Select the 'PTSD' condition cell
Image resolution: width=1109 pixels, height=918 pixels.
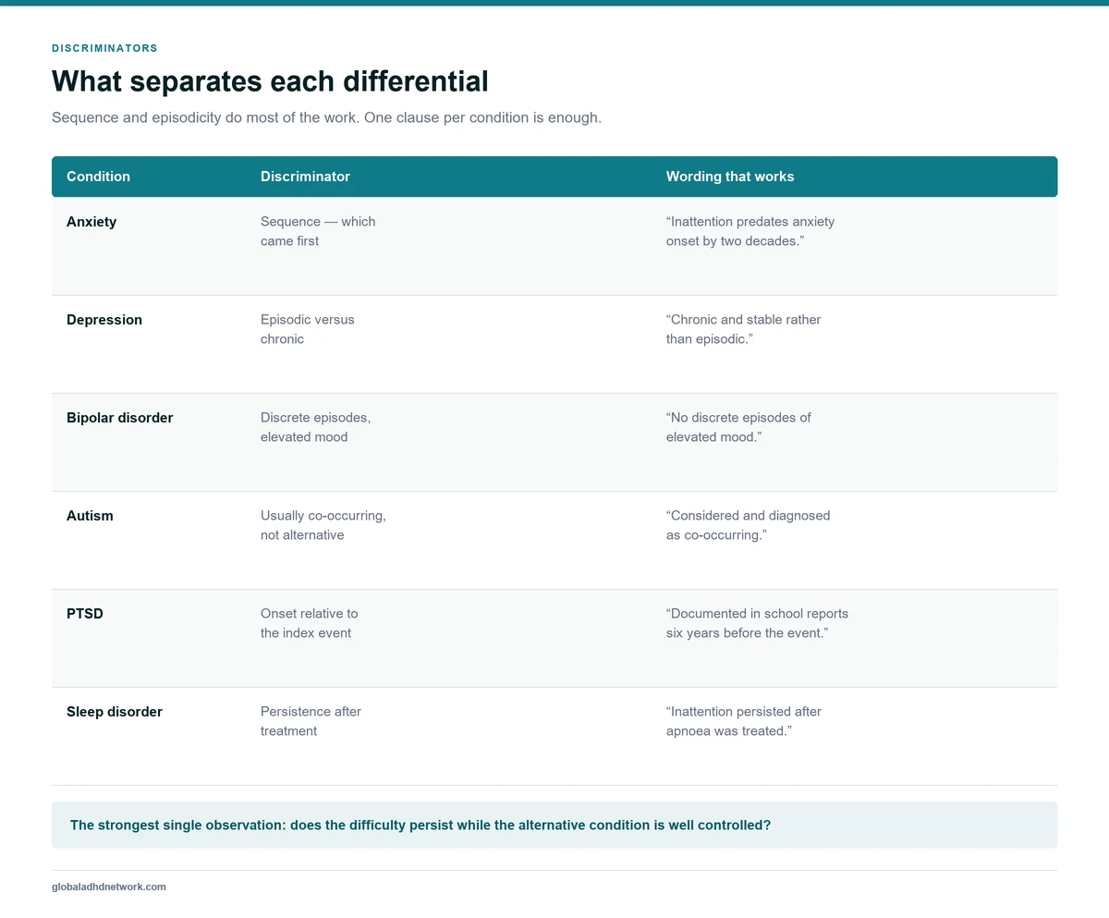tap(85, 614)
